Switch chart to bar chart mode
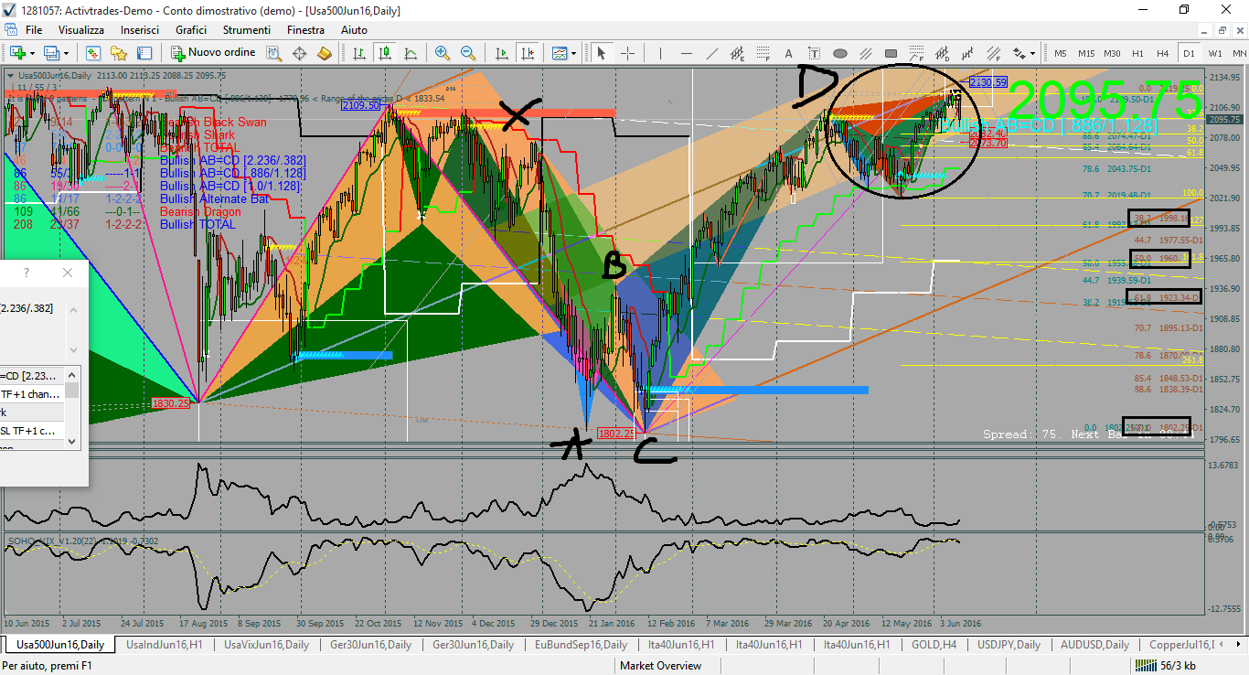The height and width of the screenshot is (675, 1249). tap(359, 53)
